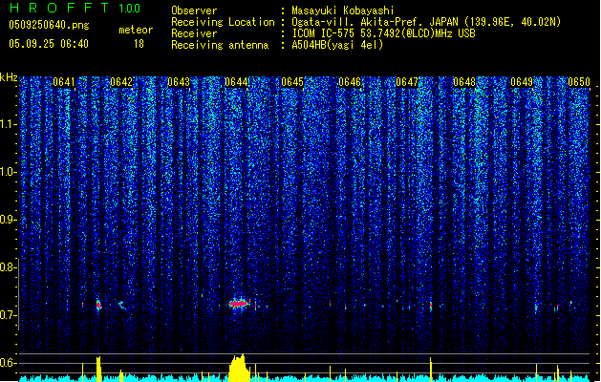Click the kHz axis unit label
The height and width of the screenshot is (382, 601).
click(9, 77)
